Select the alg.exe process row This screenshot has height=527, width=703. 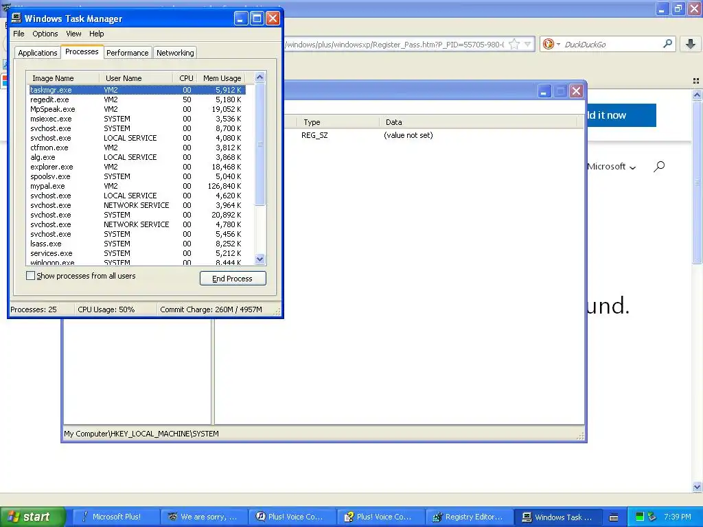coord(137,157)
